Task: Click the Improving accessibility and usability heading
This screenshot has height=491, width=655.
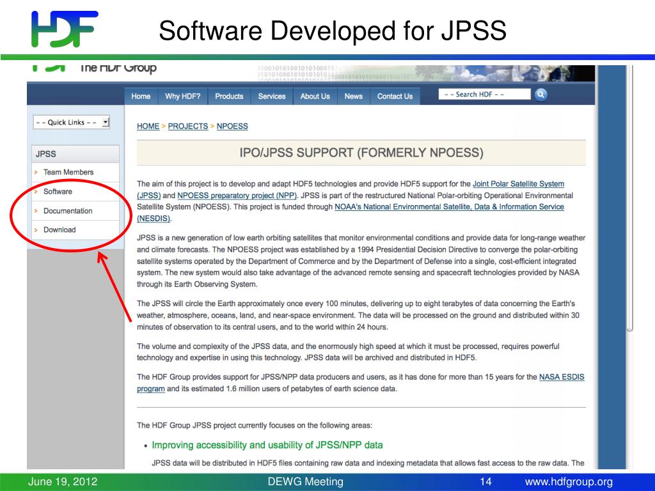Action: 267,446
